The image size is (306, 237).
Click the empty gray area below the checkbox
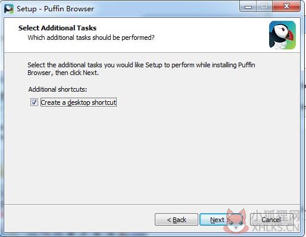(x=151, y=155)
